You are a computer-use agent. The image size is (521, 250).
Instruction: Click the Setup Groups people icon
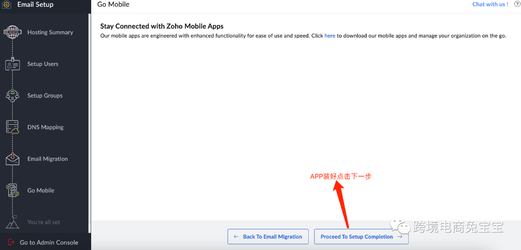(x=13, y=95)
